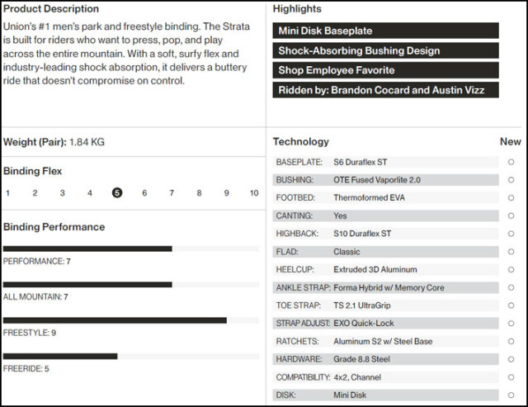Select the New circle for HEELCUP row
Image resolution: width=528 pixels, height=407 pixels.
pos(511,269)
